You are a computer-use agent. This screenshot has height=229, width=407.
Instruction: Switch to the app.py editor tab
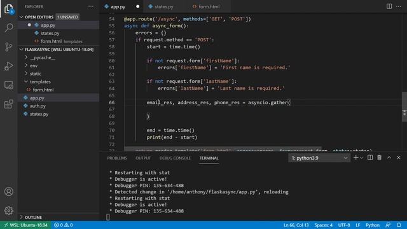point(118,7)
